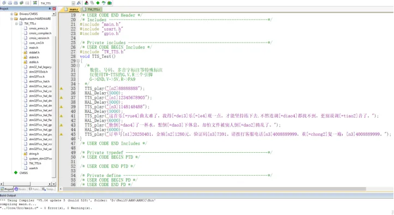Click the Rebuild all target files icon
This screenshot has height=215, width=394.
point(16,3)
